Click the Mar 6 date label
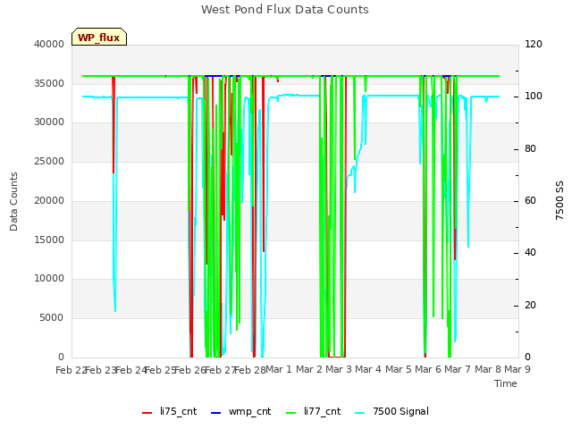 coord(428,369)
